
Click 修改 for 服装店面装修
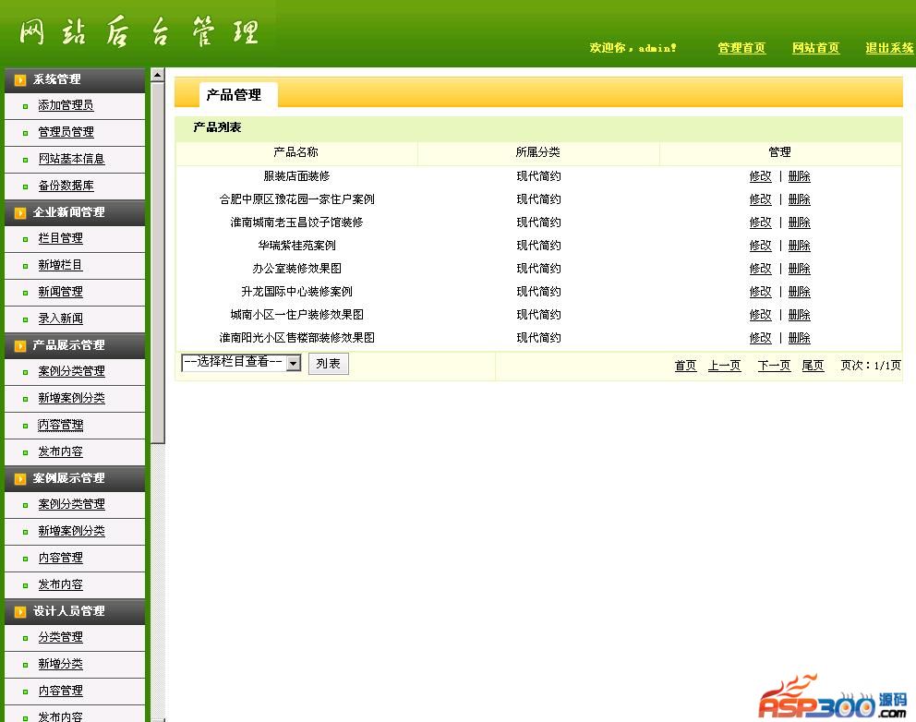(760, 176)
